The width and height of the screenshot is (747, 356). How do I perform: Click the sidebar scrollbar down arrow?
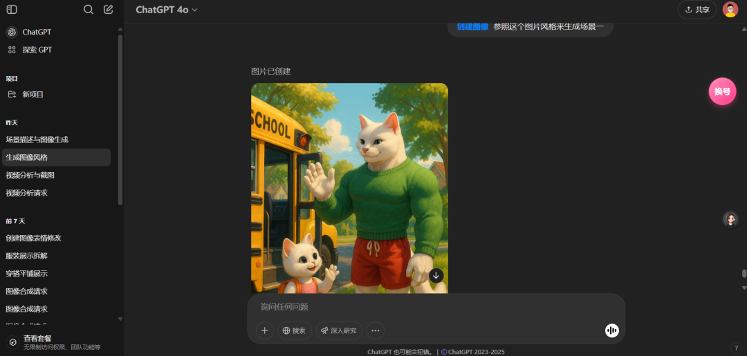tap(120, 319)
